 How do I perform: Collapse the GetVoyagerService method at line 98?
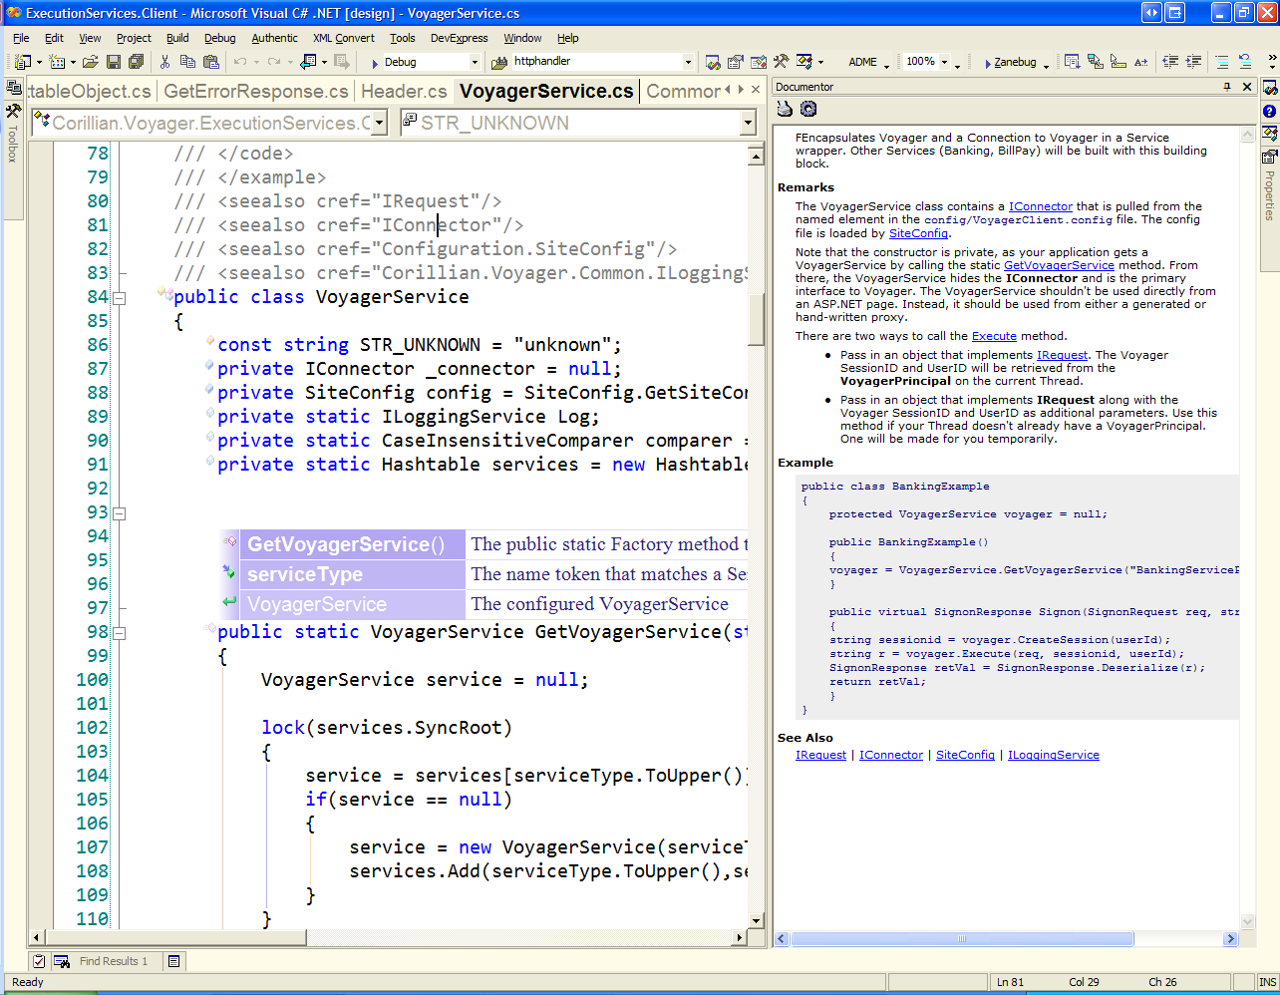click(120, 633)
